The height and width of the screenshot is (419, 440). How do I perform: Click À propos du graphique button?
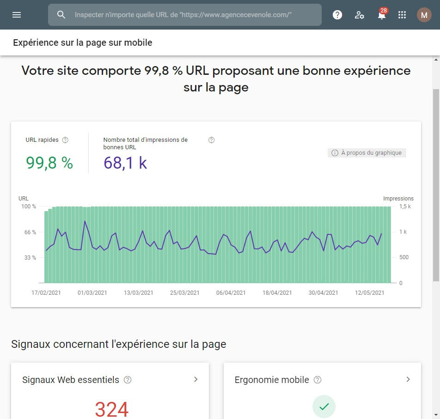click(367, 153)
